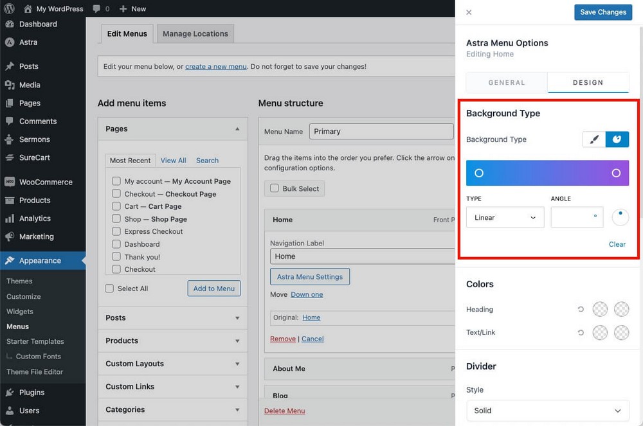
Task: Check the Checkout Page checkbox
Action: [116, 193]
